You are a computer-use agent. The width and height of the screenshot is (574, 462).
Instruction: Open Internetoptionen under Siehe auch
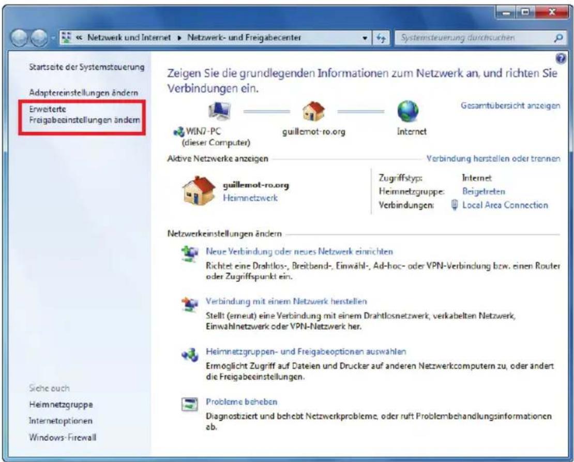61,421
